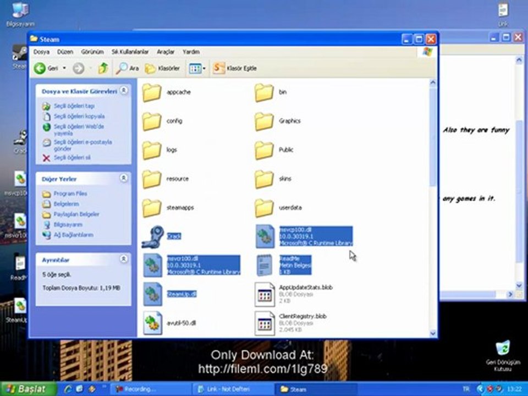528x396 pixels.
Task: Open the Search (Ara) tool
Action: pos(127,68)
